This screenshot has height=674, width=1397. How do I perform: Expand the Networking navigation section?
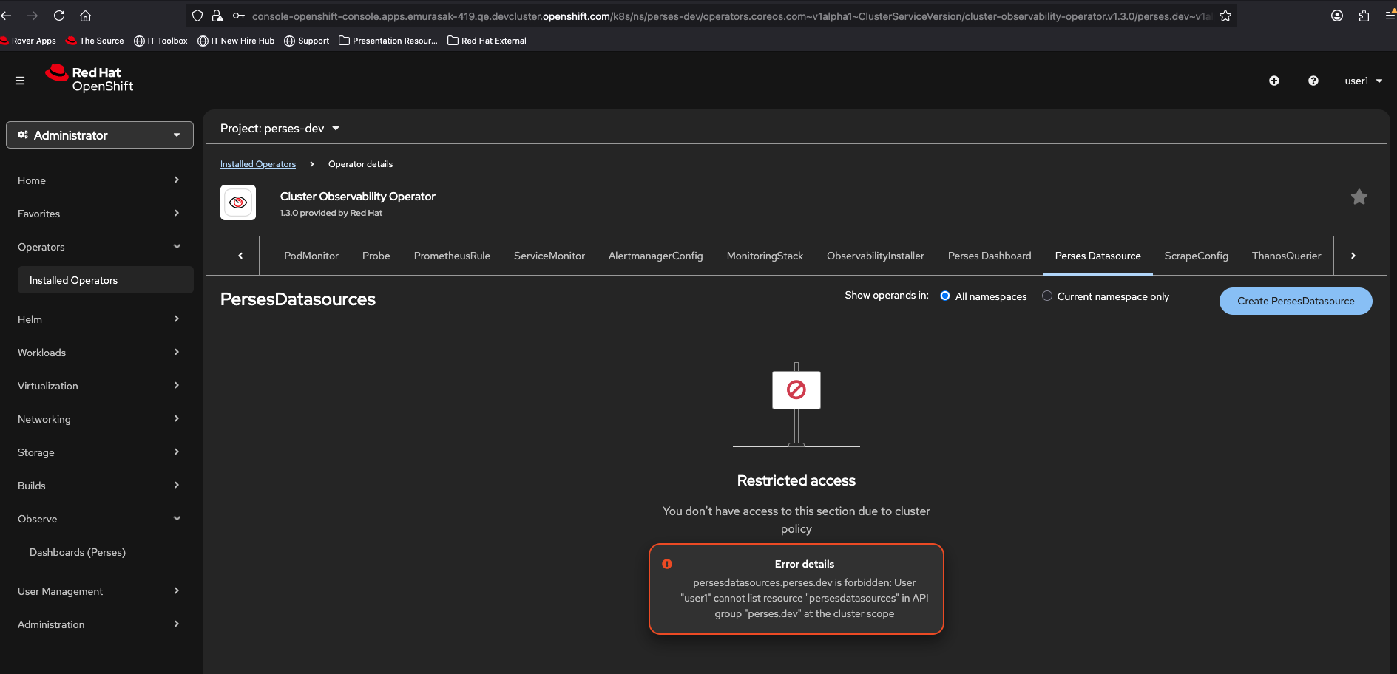100,419
